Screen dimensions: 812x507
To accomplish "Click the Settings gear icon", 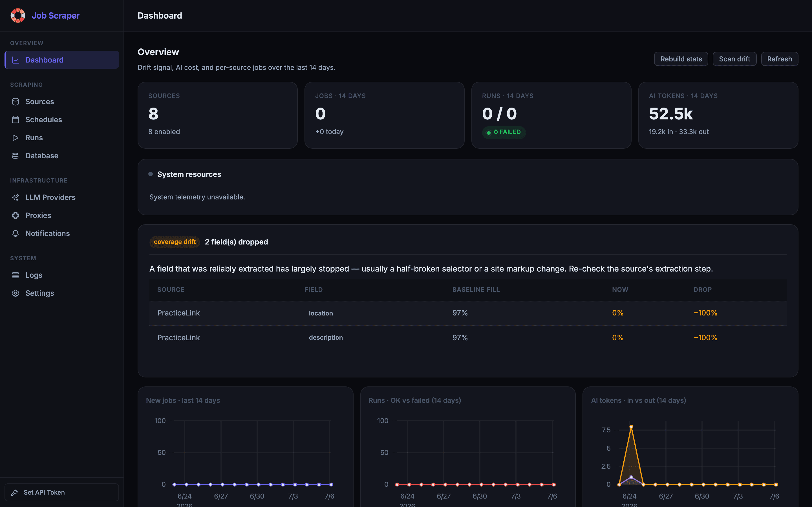I will point(16,293).
